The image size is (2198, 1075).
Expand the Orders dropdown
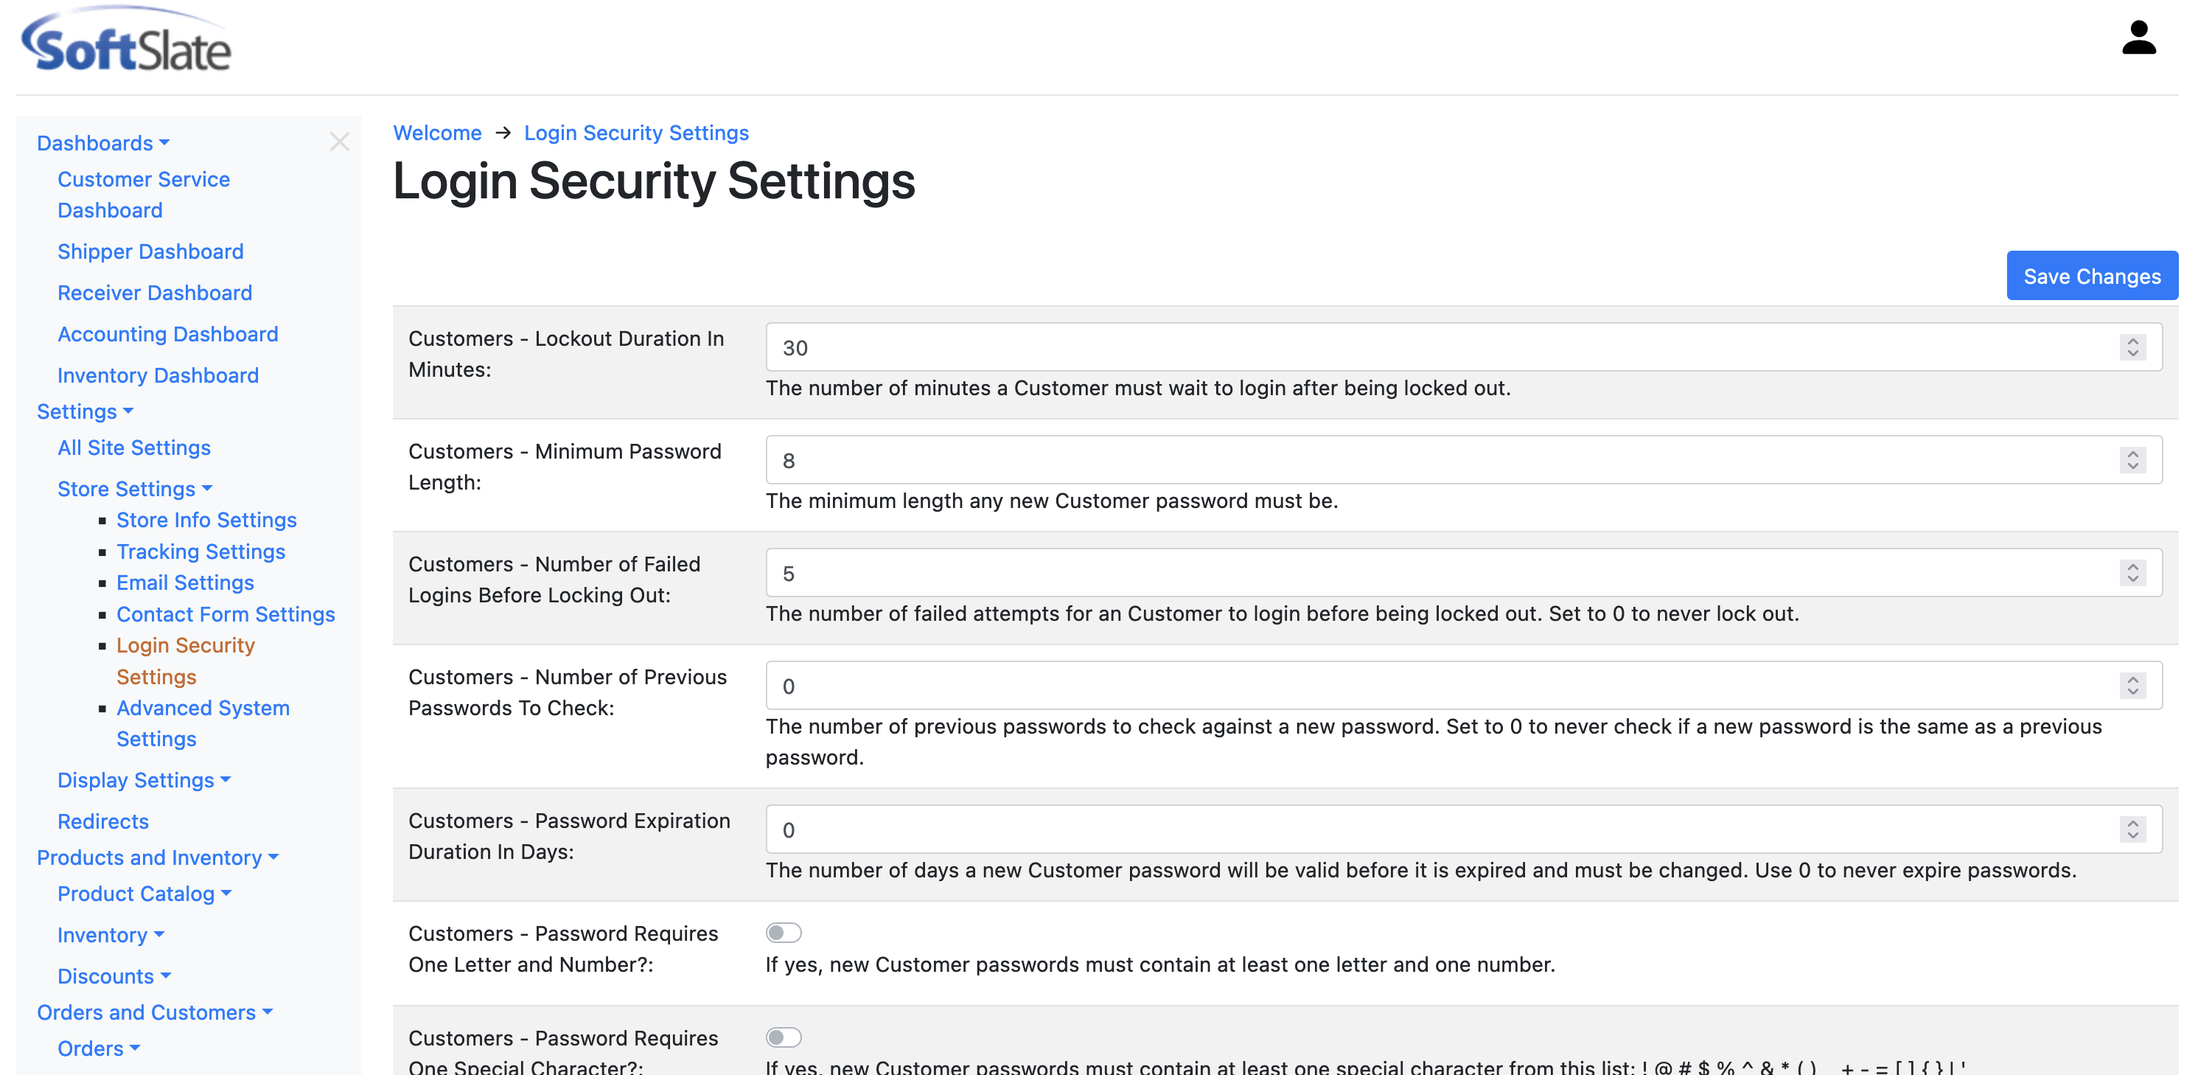[99, 1048]
